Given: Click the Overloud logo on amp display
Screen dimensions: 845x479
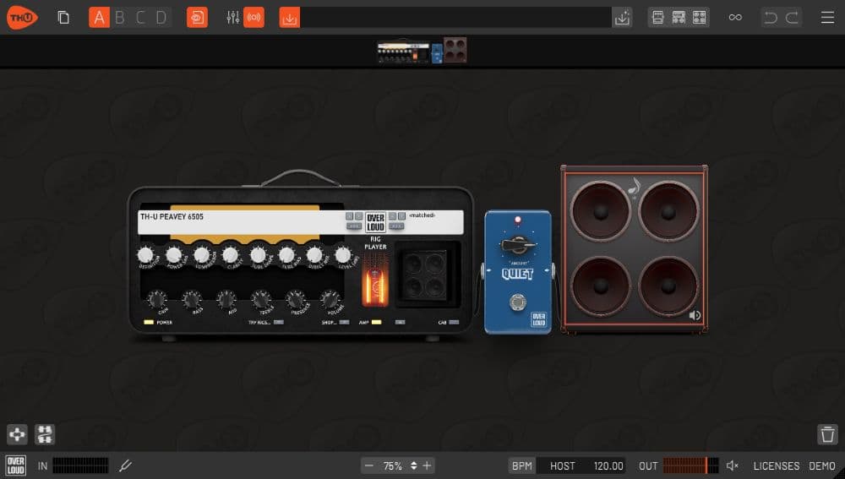Looking at the screenshot, I should (x=376, y=222).
